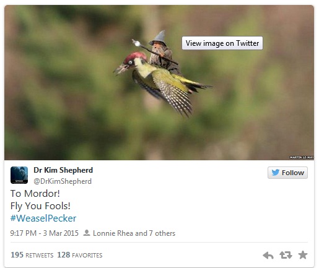This screenshot has width=319, height=268.
Task: Click the Twitter bird icon in Follow button
Action: 276,173
